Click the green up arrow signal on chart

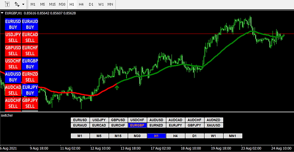click(117, 87)
